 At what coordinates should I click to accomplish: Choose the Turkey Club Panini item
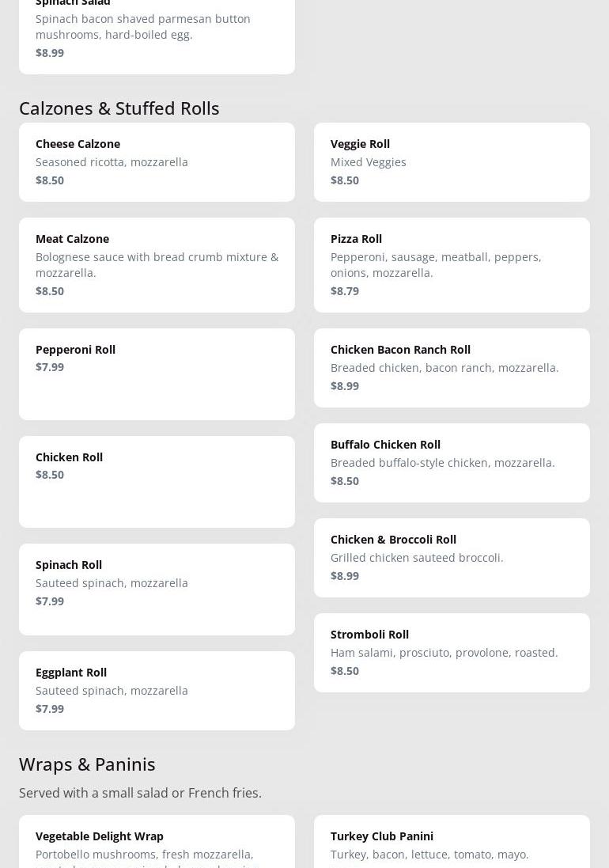[x=452, y=843]
